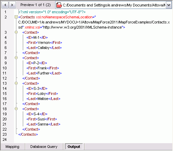Collapse the Contact node for Loby Matise
This screenshot has width=173, height=151.
[x=16, y=83]
